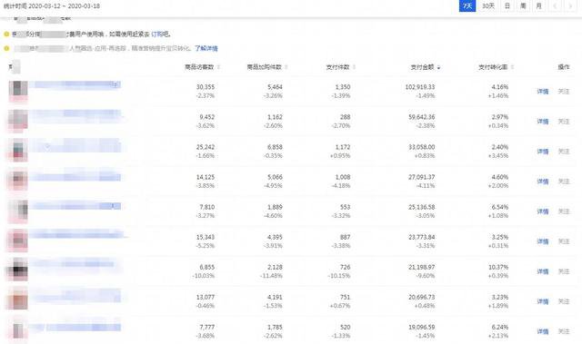The height and width of the screenshot is (344, 582).
Task: Click the 统计时间 2020-03-12 ~ 2020-03-18 date range
Action: click(52, 6)
